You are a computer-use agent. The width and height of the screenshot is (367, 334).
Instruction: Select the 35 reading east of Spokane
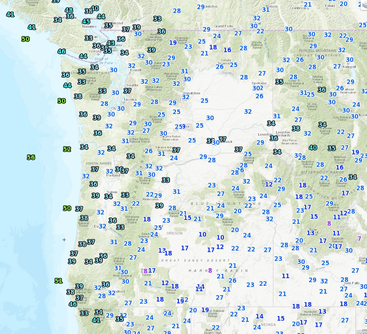(x=279, y=82)
